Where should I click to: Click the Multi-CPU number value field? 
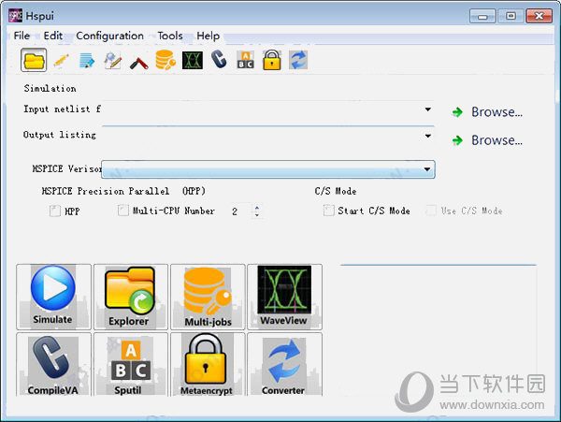tap(240, 211)
